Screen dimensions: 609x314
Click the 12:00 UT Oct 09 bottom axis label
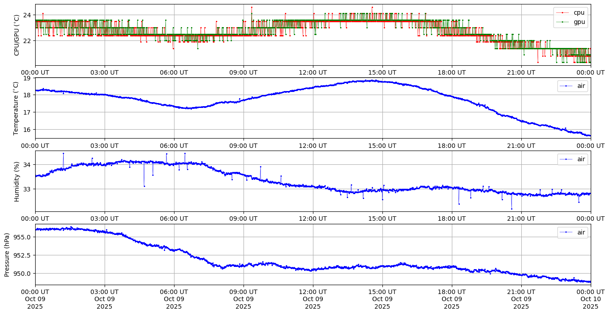click(313, 299)
